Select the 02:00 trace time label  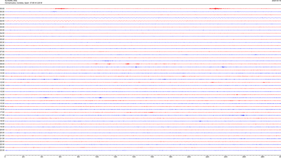pos(2,21)
